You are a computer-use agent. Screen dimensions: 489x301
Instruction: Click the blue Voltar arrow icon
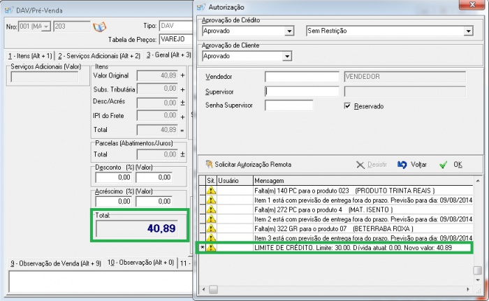402,164
